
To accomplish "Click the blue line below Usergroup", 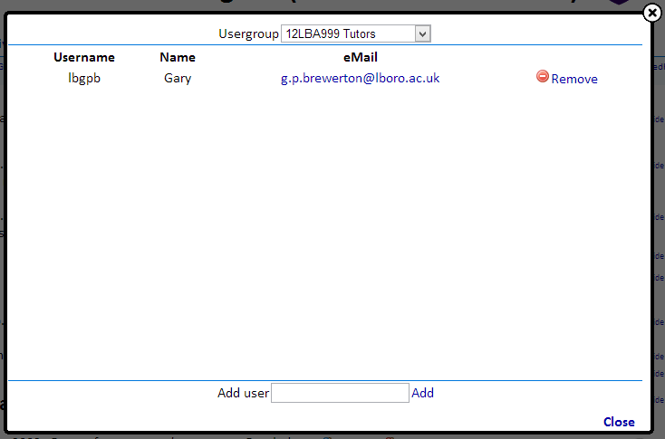I will coord(326,45).
